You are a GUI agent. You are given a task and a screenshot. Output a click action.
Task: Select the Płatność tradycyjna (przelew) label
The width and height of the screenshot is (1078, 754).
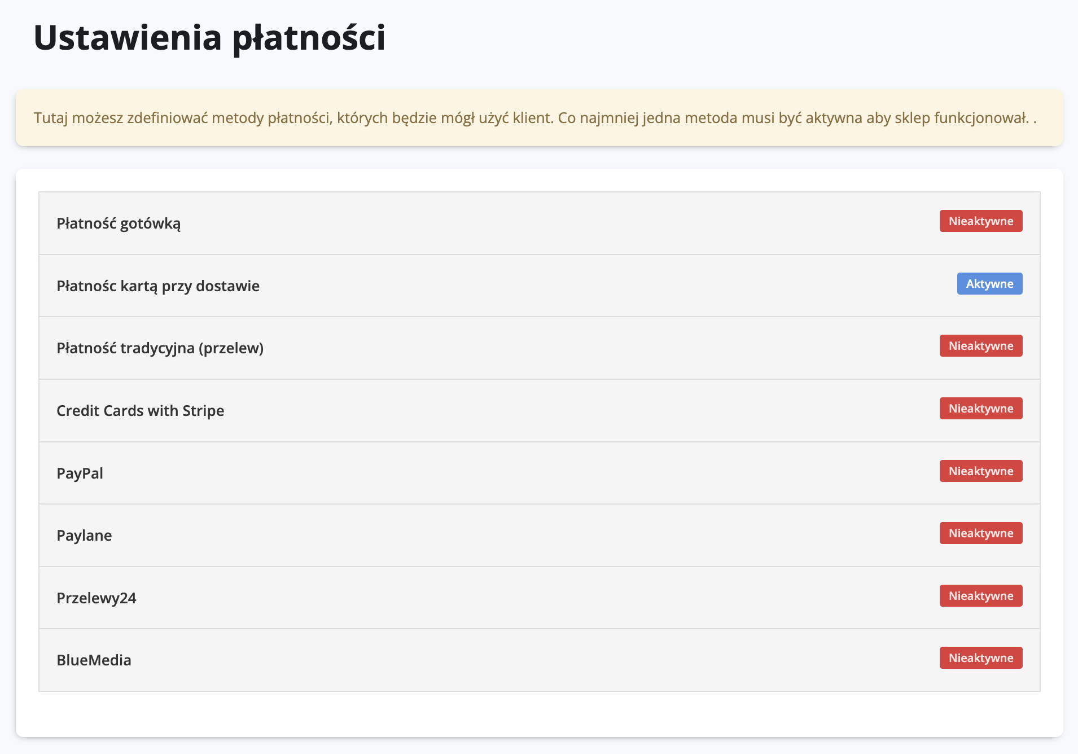(160, 348)
